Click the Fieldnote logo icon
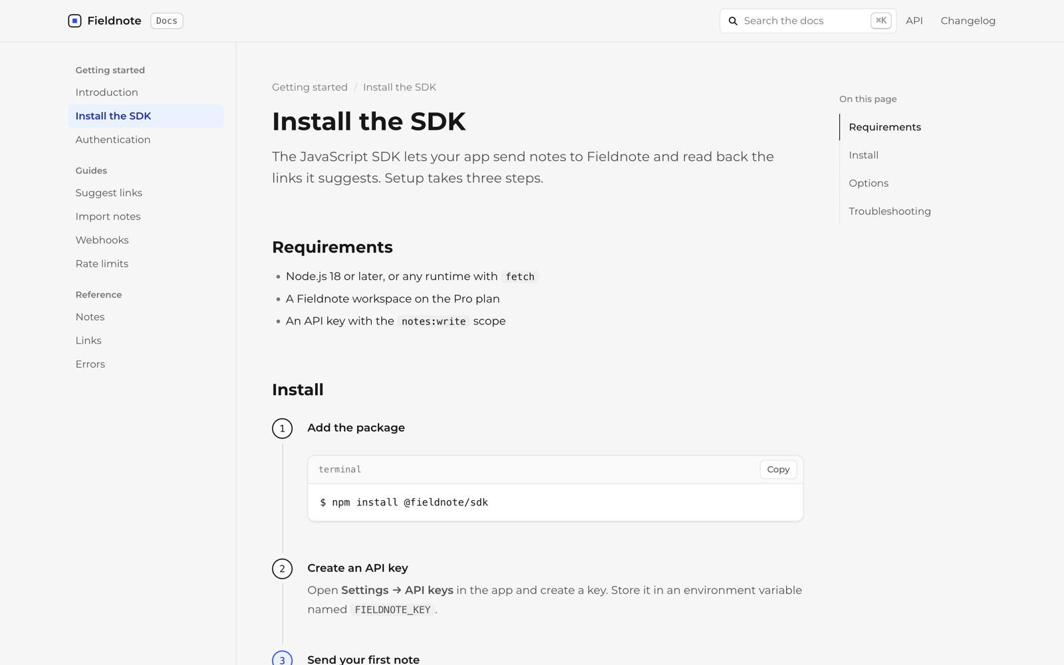Image resolution: width=1064 pixels, height=665 pixels. (x=74, y=21)
